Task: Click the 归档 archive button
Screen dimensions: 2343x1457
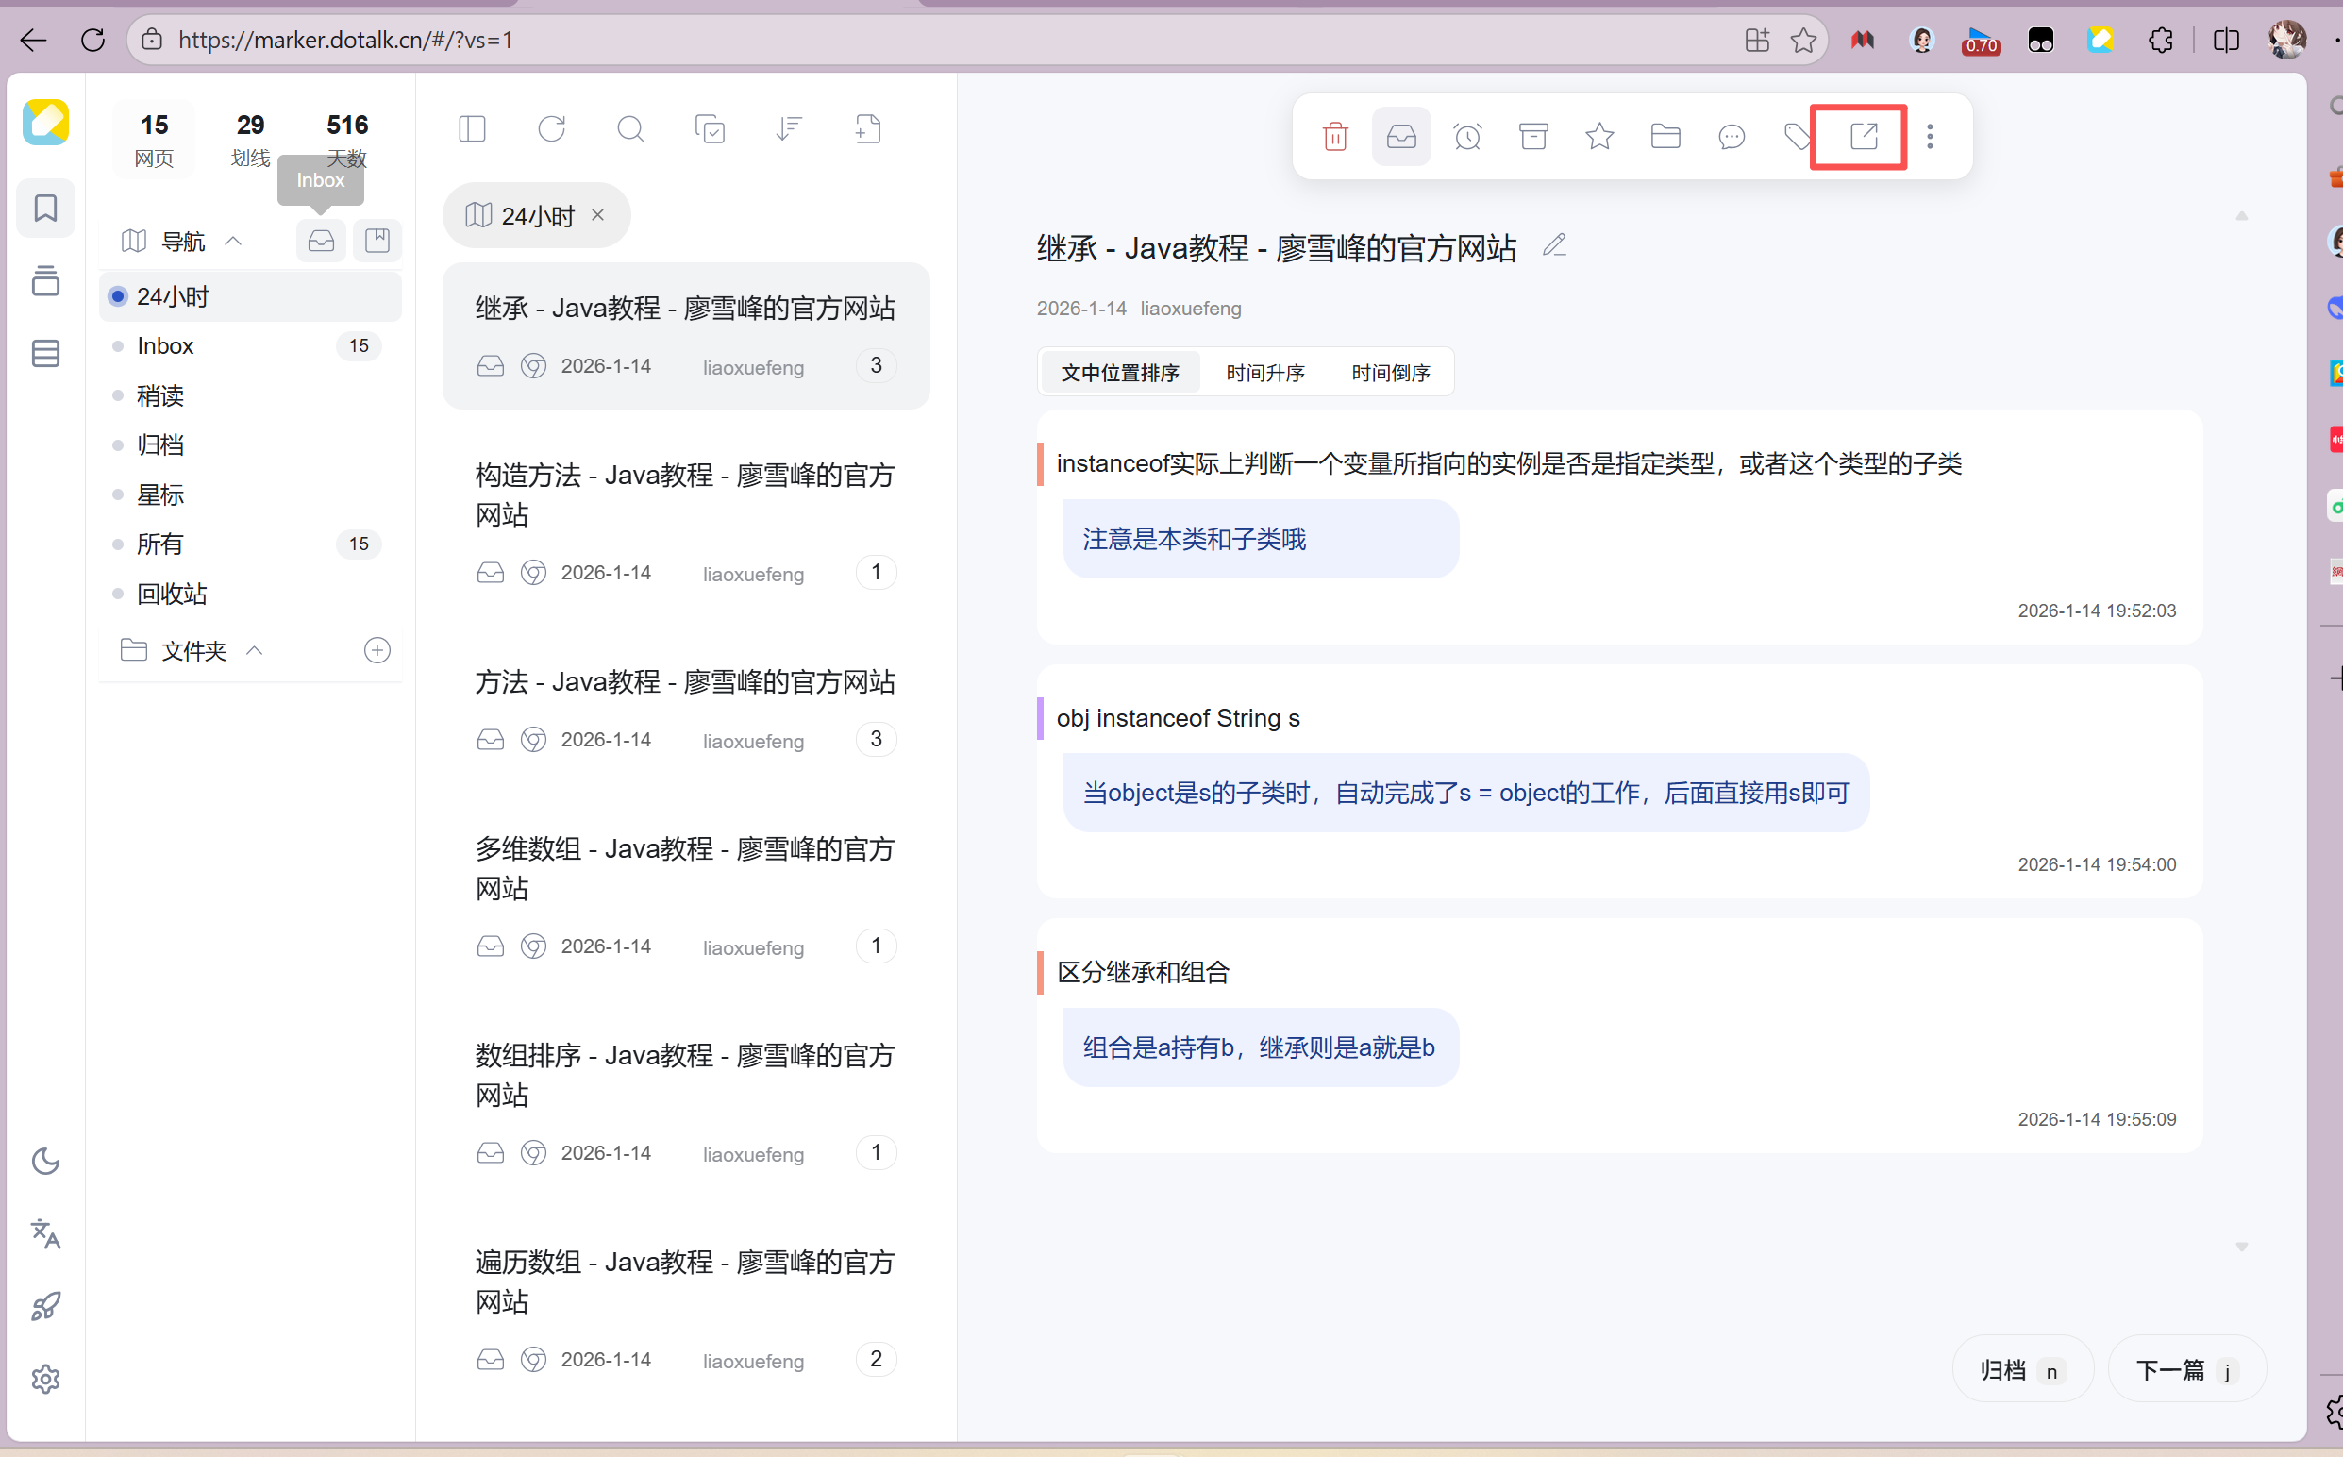Action: pos(2021,1370)
